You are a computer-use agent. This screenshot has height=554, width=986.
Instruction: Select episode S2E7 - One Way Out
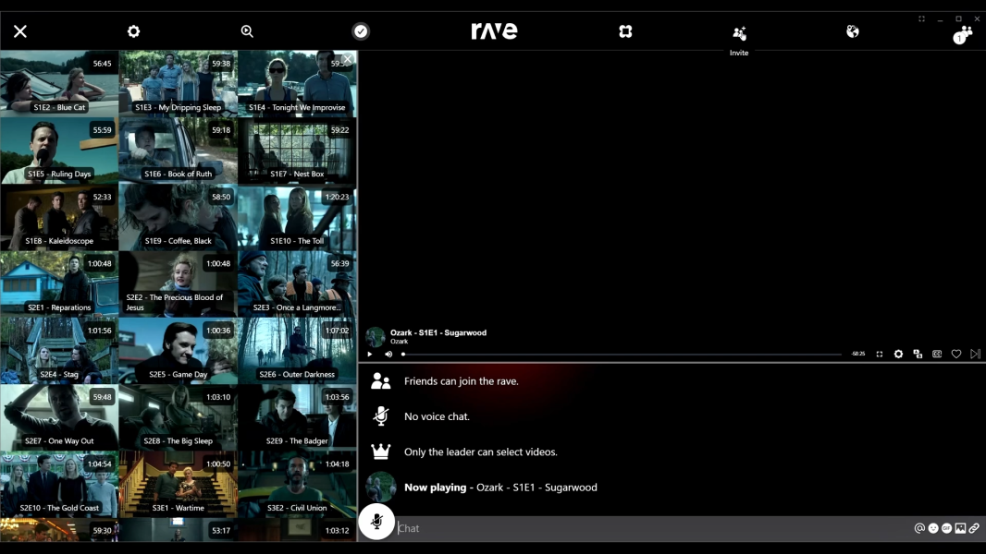pyautogui.click(x=59, y=417)
